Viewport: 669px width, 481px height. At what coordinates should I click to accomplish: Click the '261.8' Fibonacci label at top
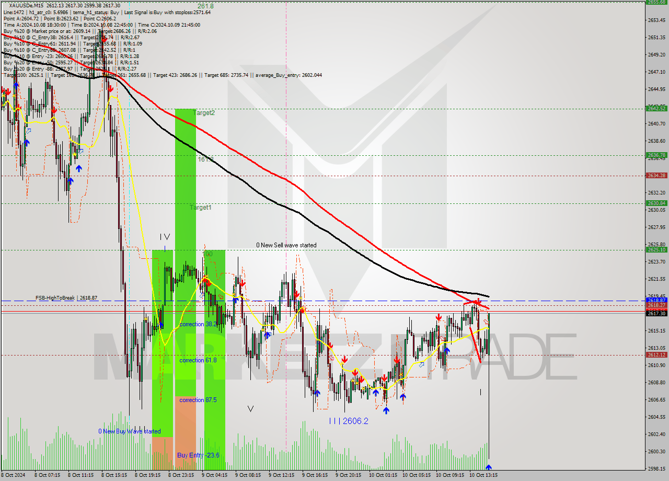205,6
